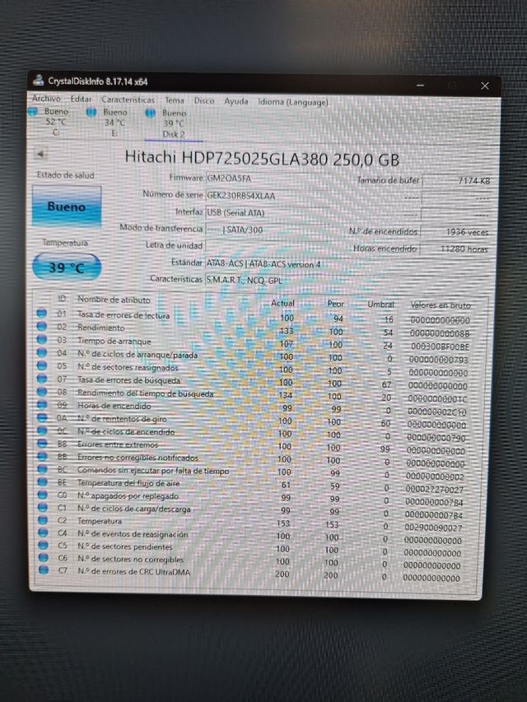Click status icon for sectores pendientes

click(43, 545)
